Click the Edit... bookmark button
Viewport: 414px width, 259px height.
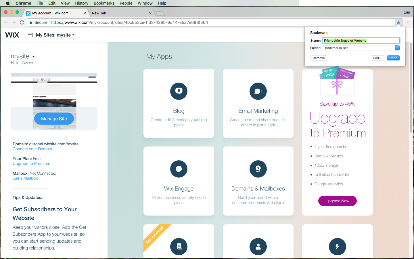377,58
